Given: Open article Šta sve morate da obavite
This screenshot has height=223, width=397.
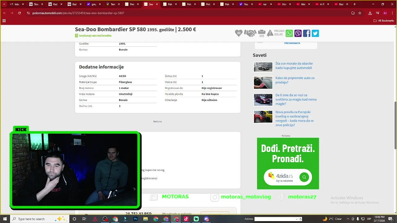Looking at the screenshot, I should (x=294, y=66).
